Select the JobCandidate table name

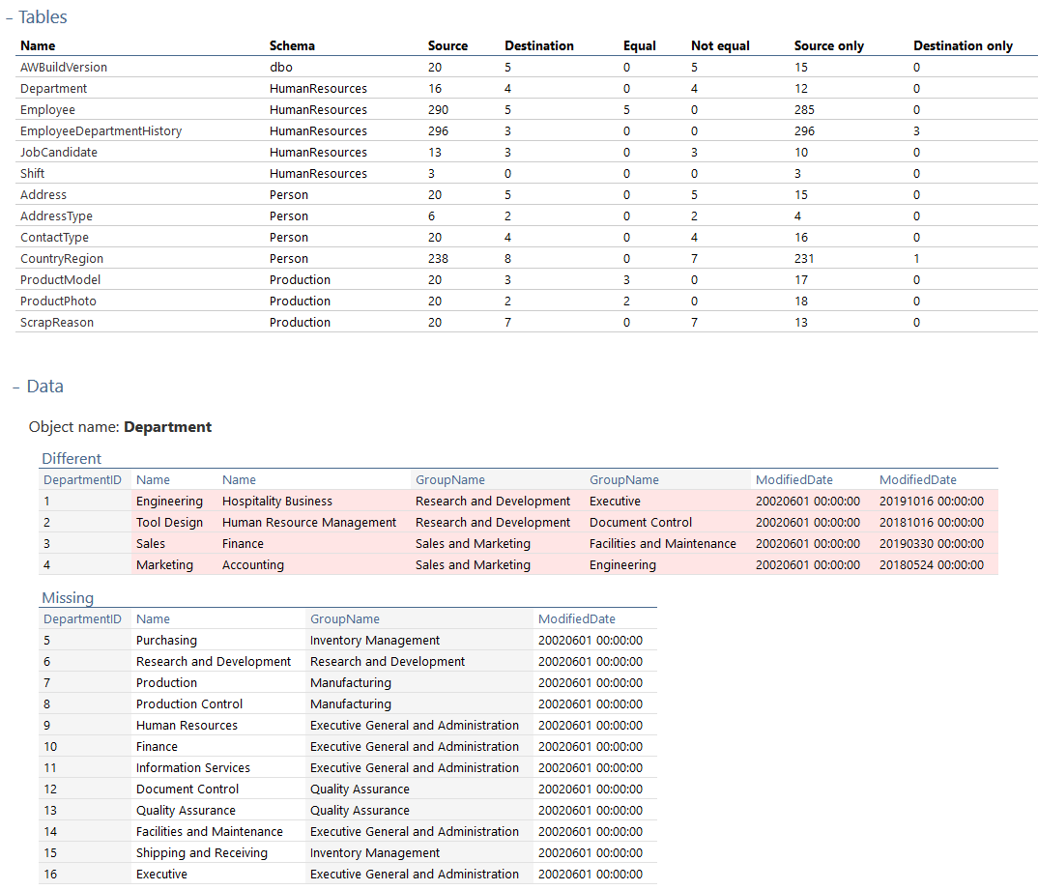click(59, 153)
